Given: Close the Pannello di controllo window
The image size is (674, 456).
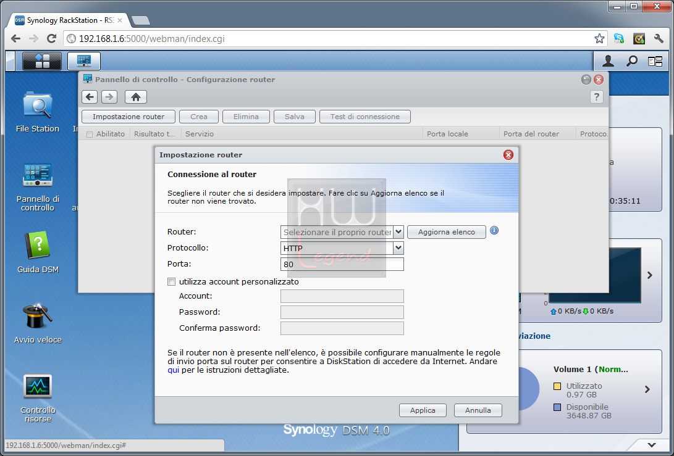Looking at the screenshot, I should tap(599, 80).
